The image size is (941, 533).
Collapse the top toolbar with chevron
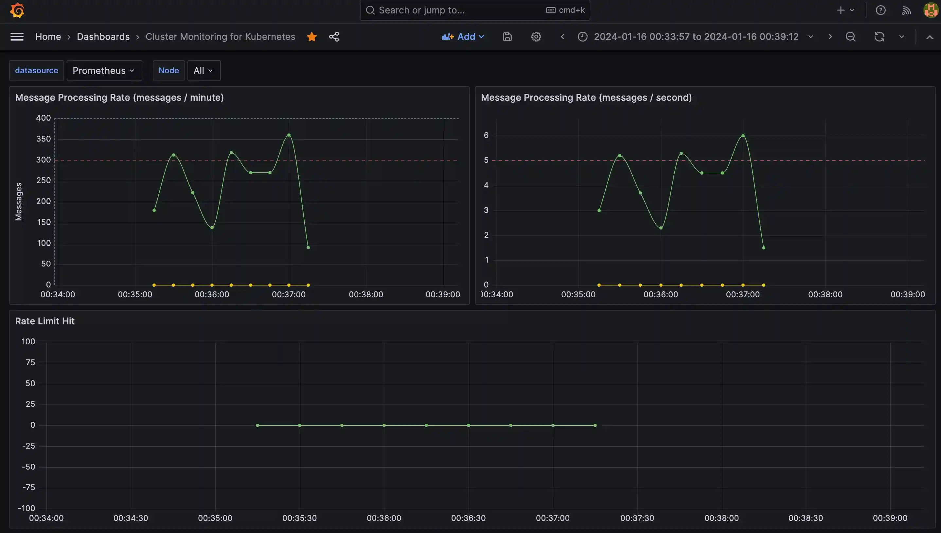pos(929,37)
